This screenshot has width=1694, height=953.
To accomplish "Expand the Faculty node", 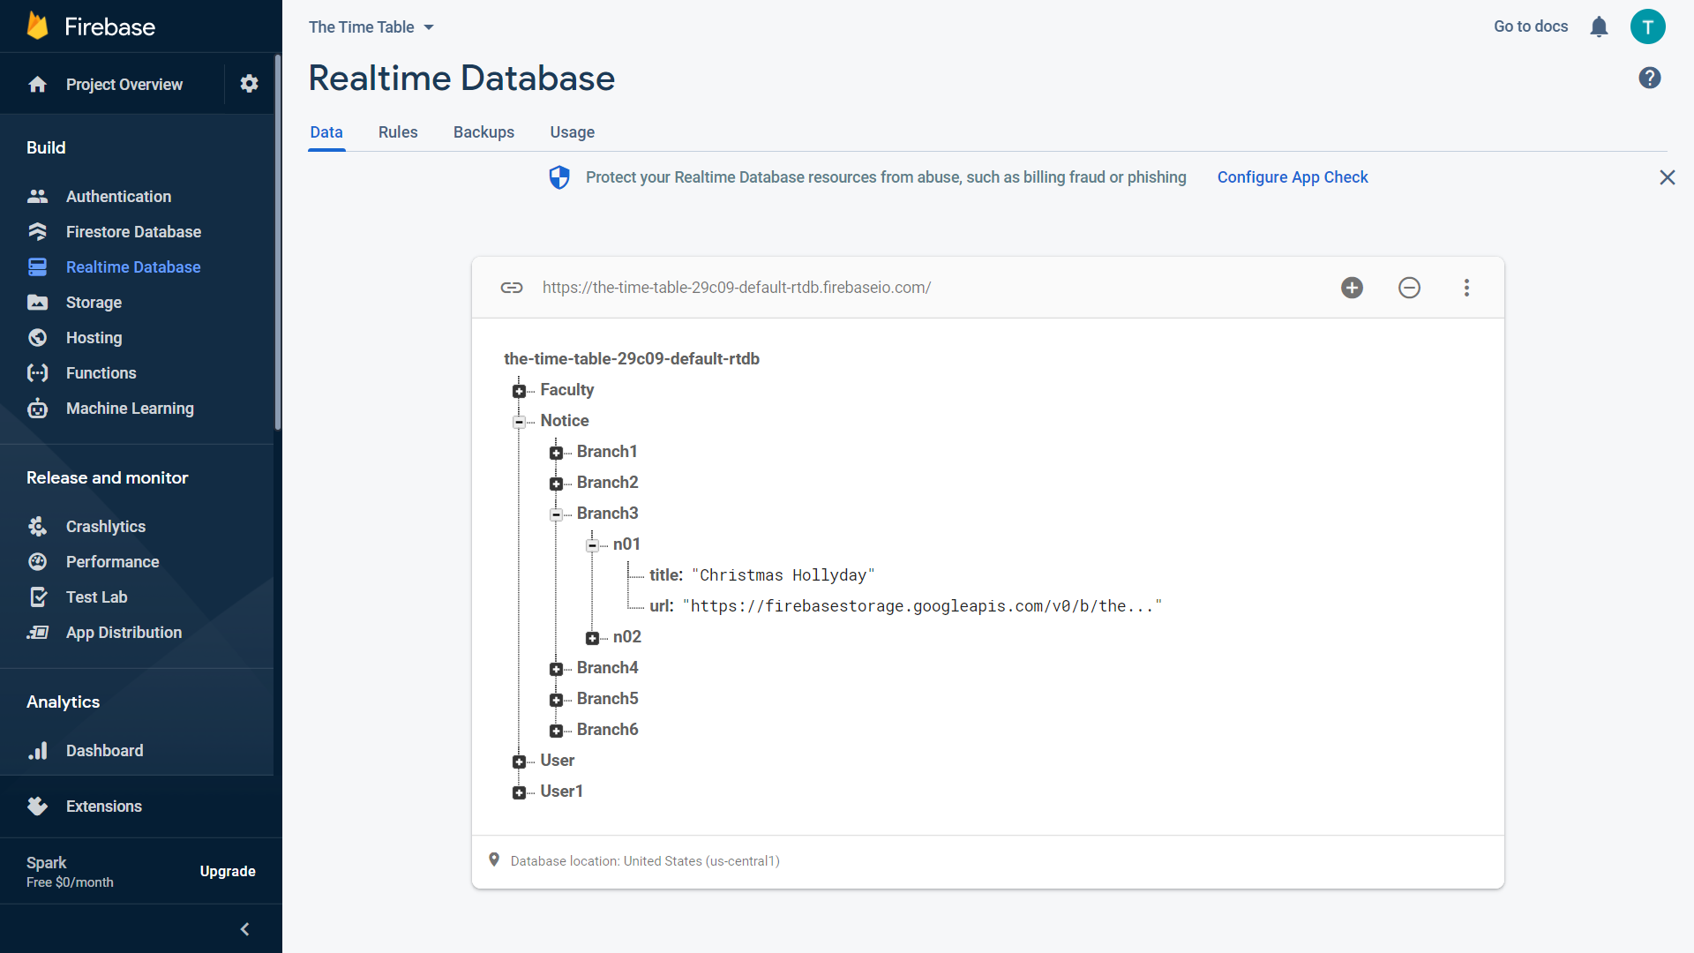I will [519, 391].
